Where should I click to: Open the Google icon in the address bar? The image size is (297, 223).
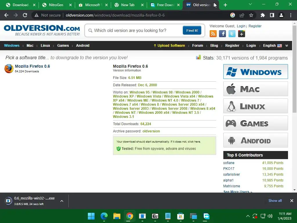click(233, 15)
